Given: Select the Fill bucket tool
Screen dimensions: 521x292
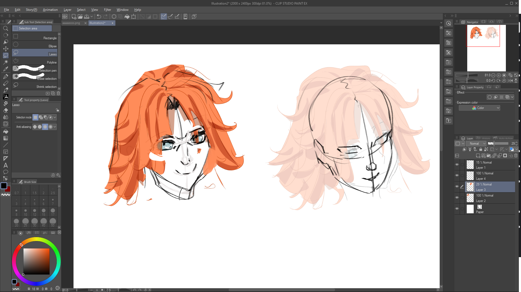Looking at the screenshot, I should 5,131.
